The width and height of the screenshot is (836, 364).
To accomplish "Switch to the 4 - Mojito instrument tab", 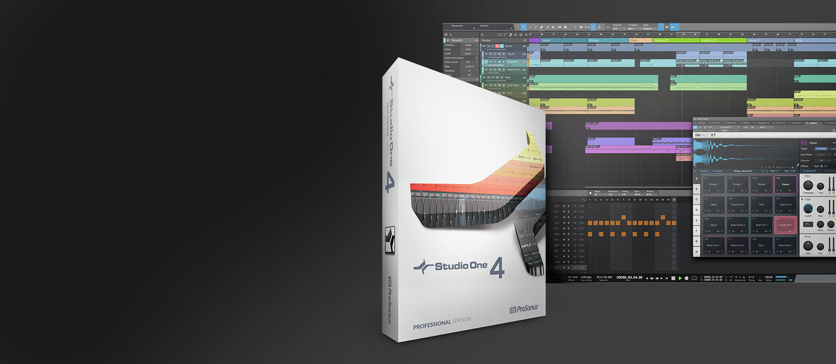I will click(745, 123).
